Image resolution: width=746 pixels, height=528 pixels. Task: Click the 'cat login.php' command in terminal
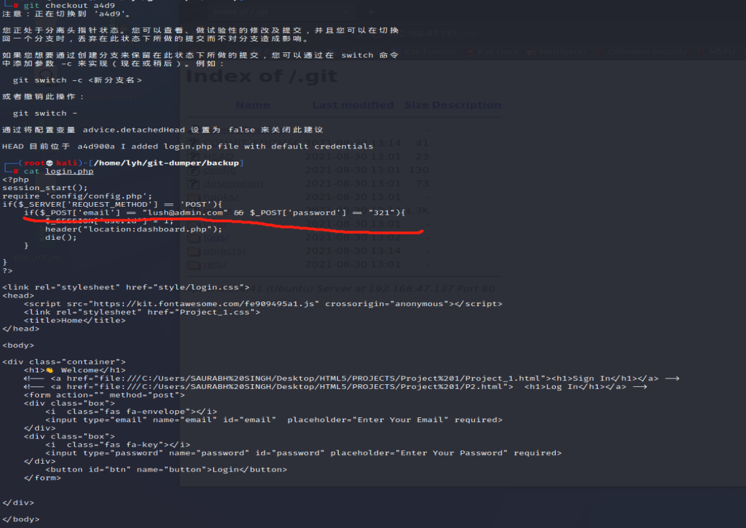coord(58,171)
